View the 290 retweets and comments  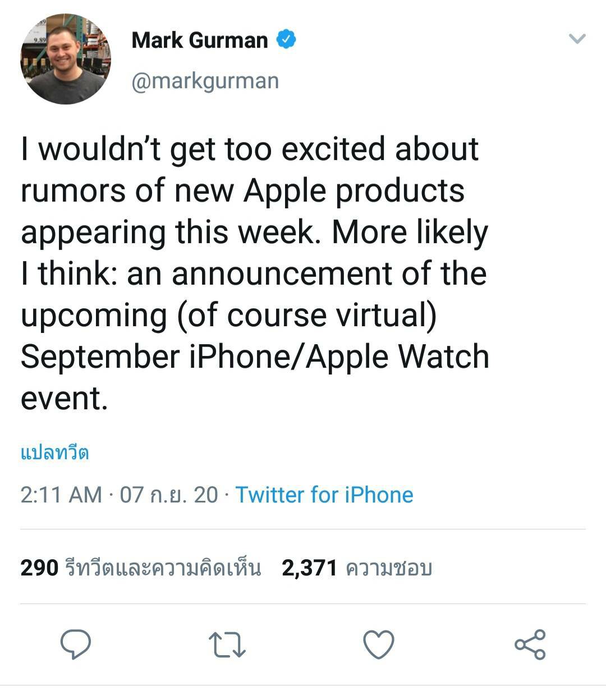pos(140,568)
